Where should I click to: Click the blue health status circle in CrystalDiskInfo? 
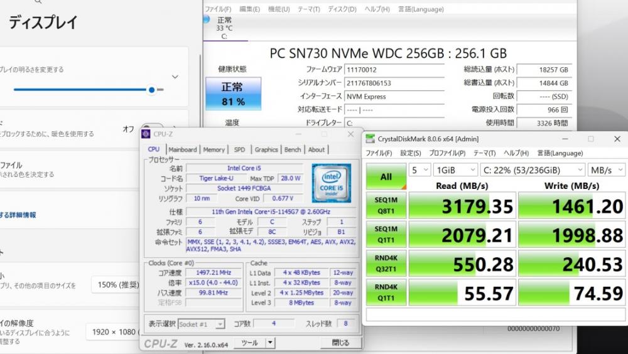pos(206,19)
